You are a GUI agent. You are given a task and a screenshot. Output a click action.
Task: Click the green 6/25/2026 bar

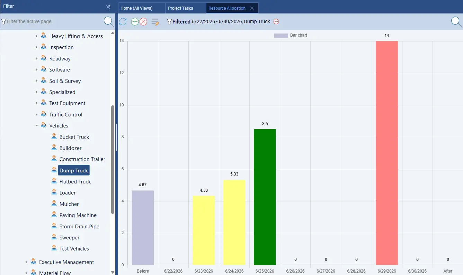pos(265,197)
